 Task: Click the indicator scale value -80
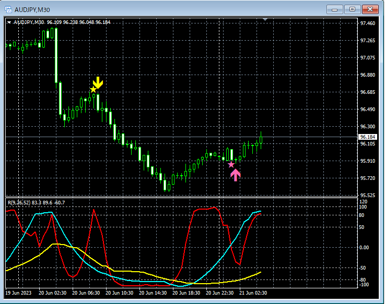[363, 280]
